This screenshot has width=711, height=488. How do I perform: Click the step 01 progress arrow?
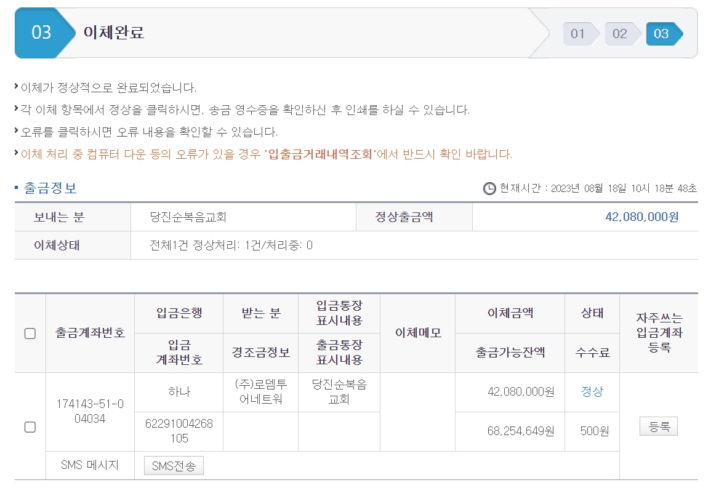click(579, 34)
